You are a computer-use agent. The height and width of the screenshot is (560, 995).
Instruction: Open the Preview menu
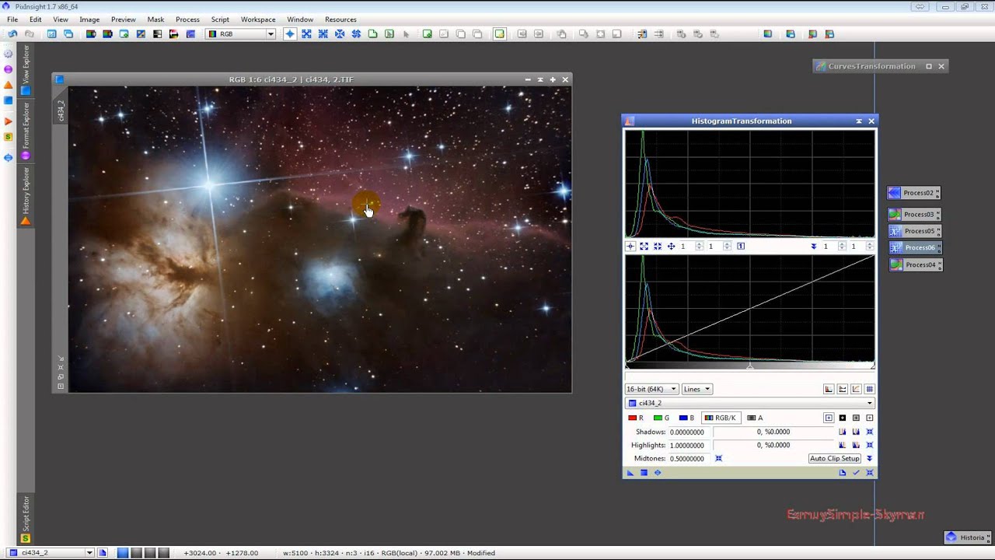pyautogui.click(x=123, y=19)
